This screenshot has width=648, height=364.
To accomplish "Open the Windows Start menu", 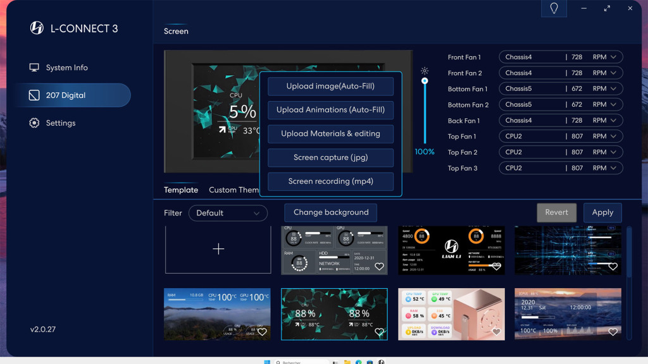I will click(x=267, y=362).
